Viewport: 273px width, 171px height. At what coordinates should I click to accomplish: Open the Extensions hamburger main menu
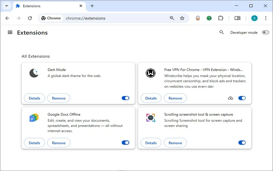coord(10,32)
